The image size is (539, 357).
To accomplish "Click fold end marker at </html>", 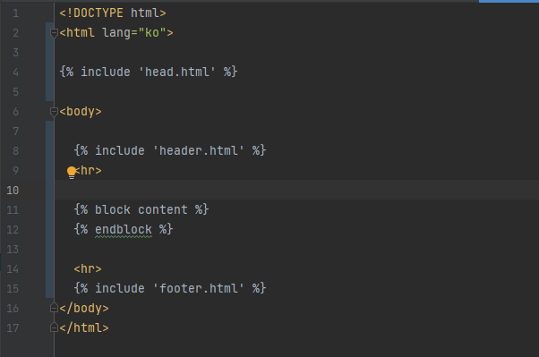I will [54, 327].
